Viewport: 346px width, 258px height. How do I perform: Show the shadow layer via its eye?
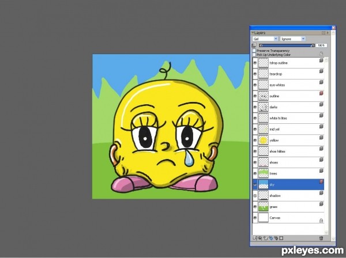click(255, 196)
